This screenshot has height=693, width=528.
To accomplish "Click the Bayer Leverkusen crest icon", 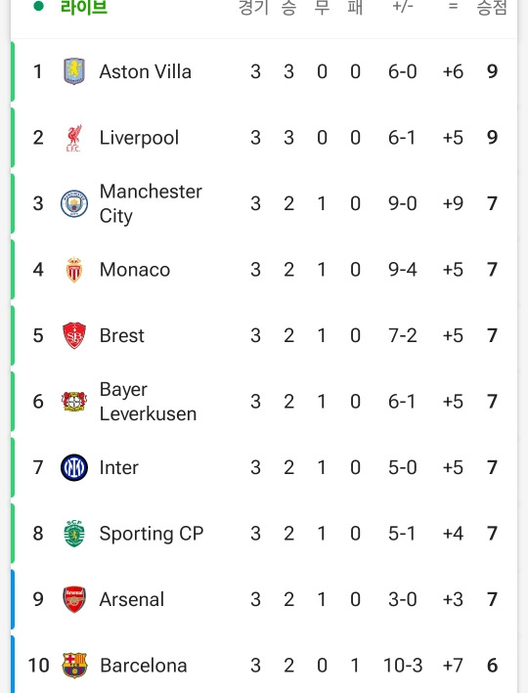I will [74, 402].
